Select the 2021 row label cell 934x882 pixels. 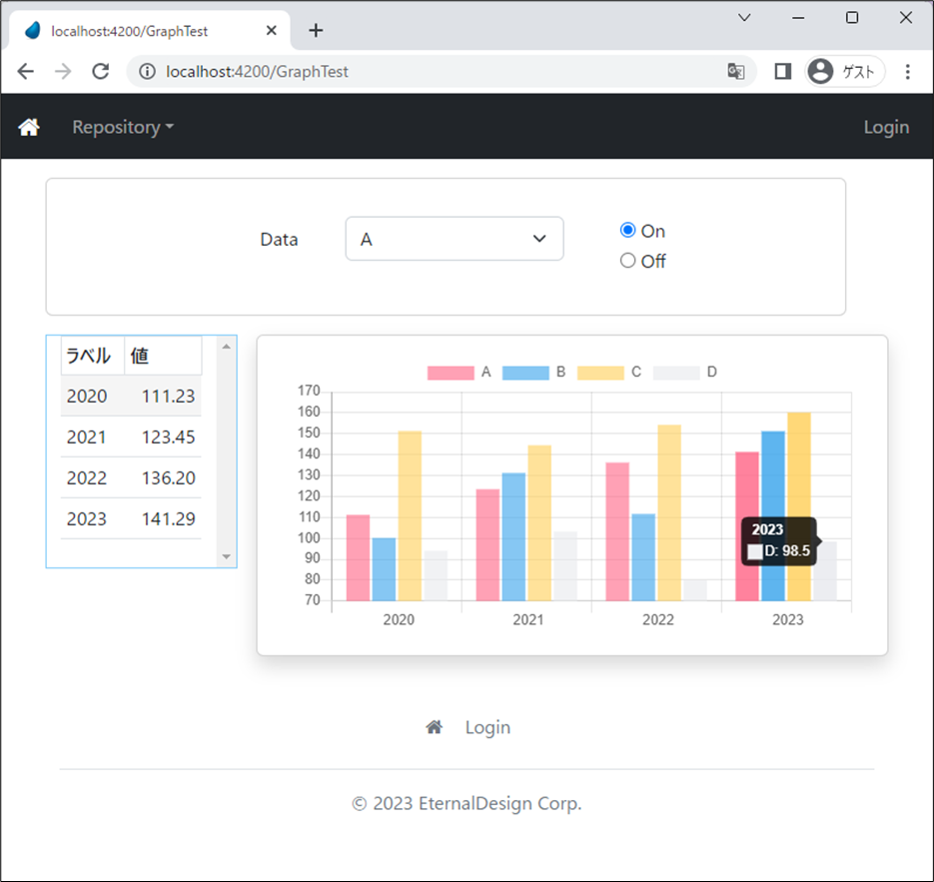pyautogui.click(x=87, y=438)
